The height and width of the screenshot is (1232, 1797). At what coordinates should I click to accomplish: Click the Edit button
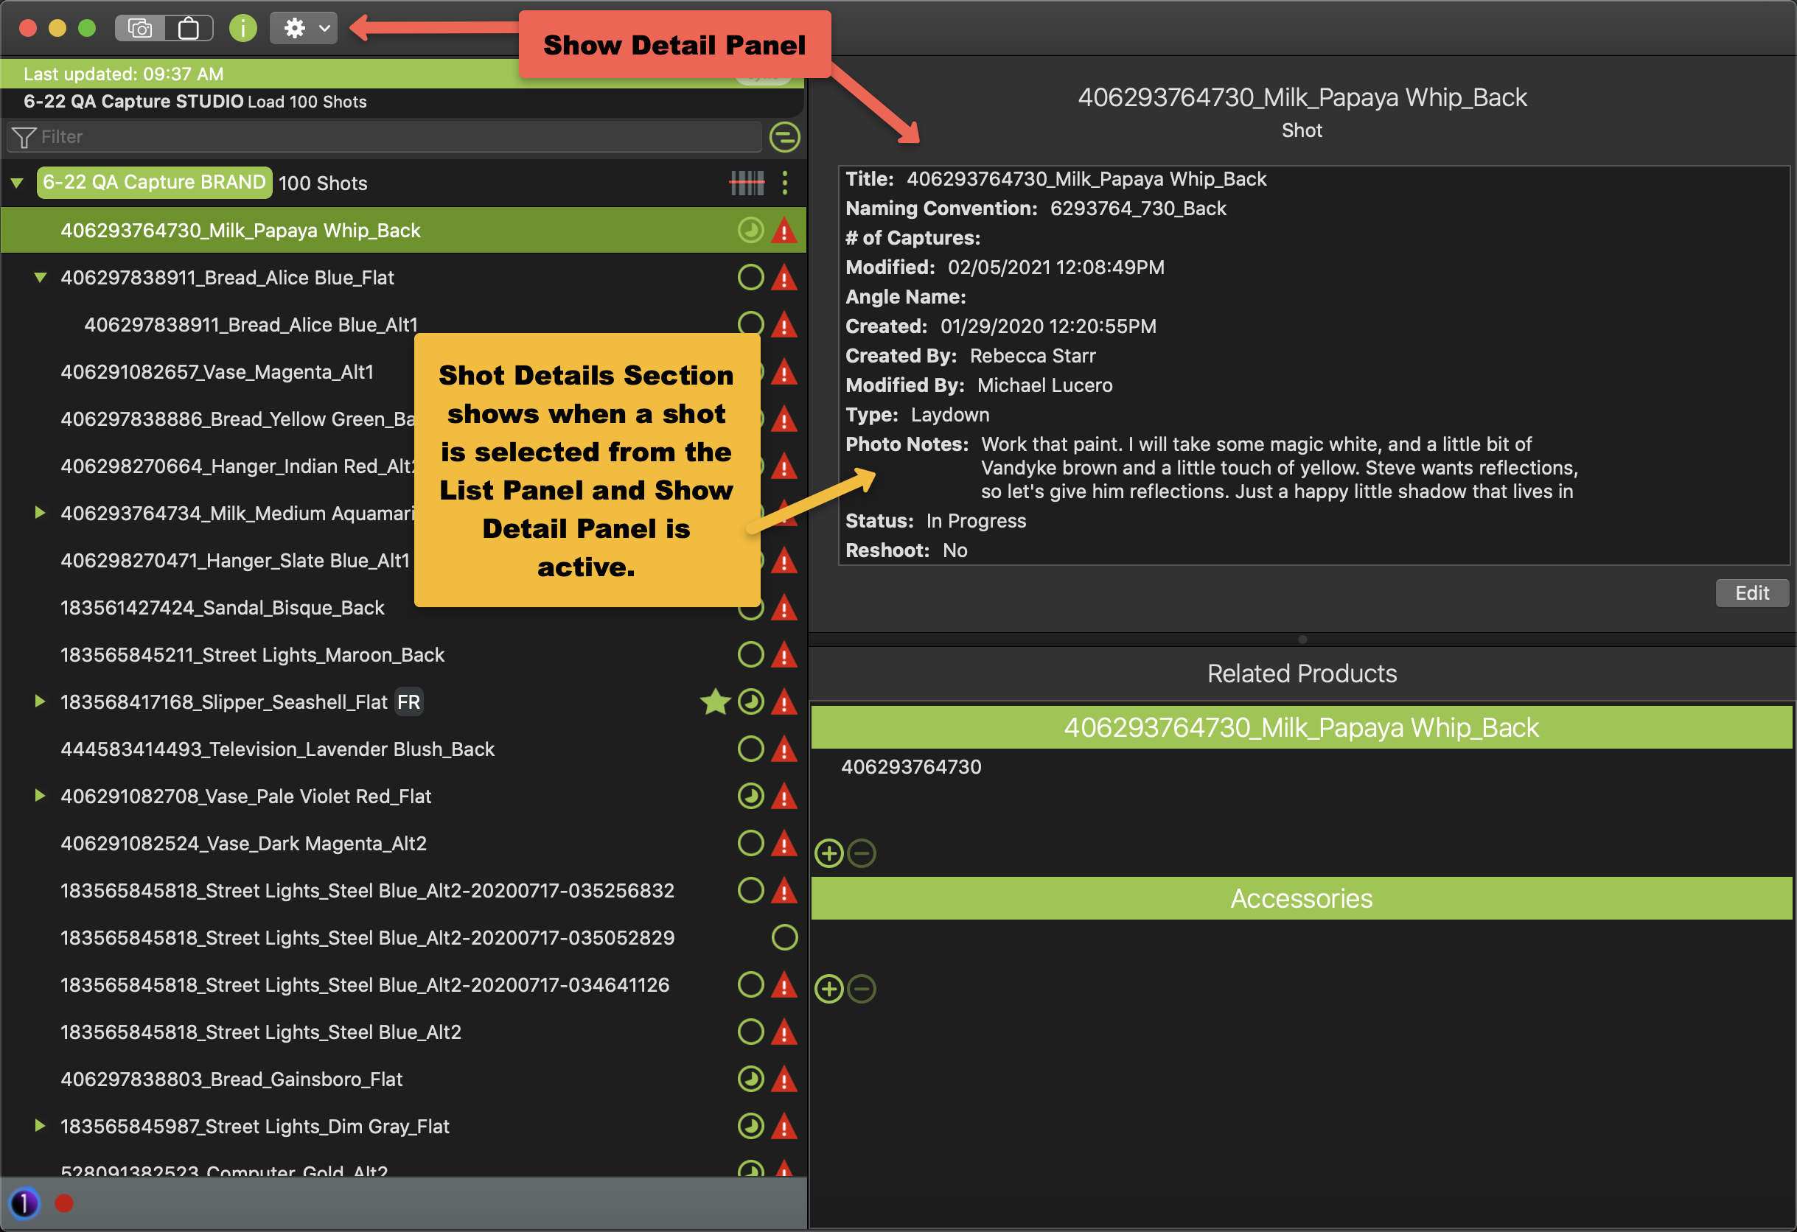tap(1751, 593)
